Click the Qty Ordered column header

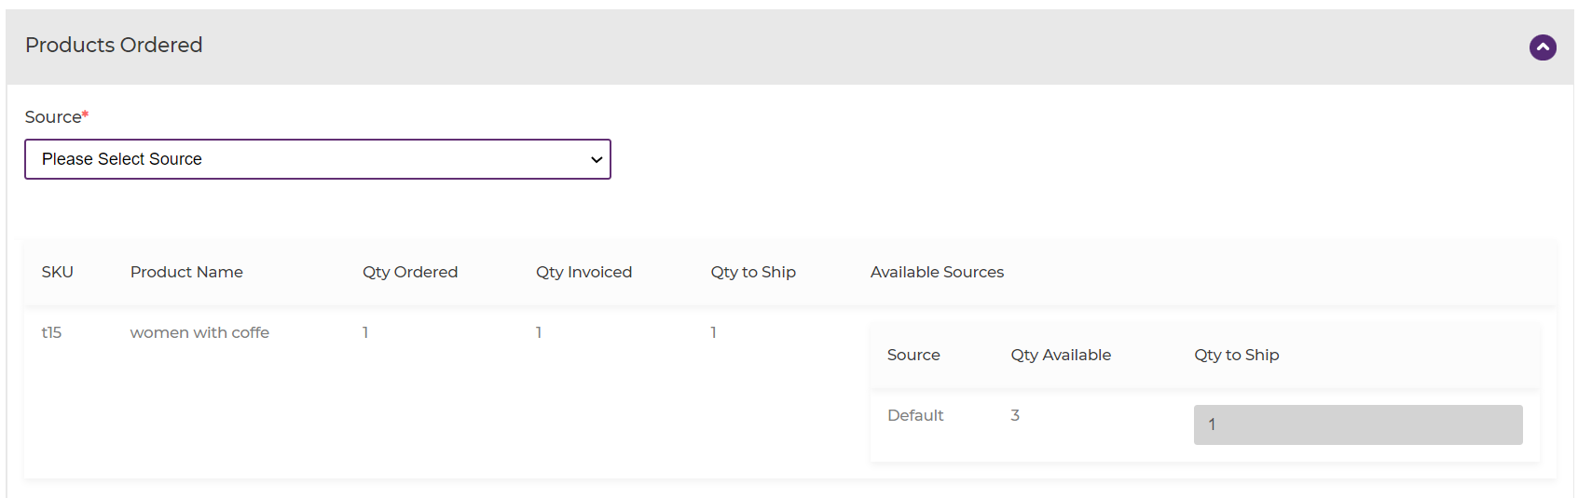coord(410,272)
